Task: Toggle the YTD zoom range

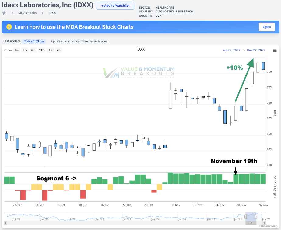Action: click(41, 50)
